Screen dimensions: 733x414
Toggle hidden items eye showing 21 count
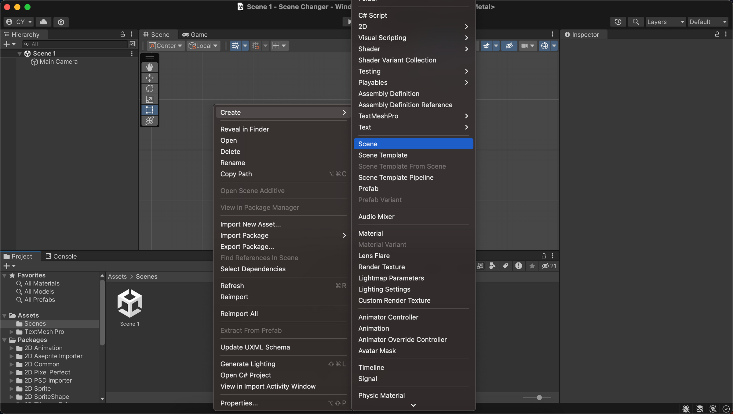[546, 266]
